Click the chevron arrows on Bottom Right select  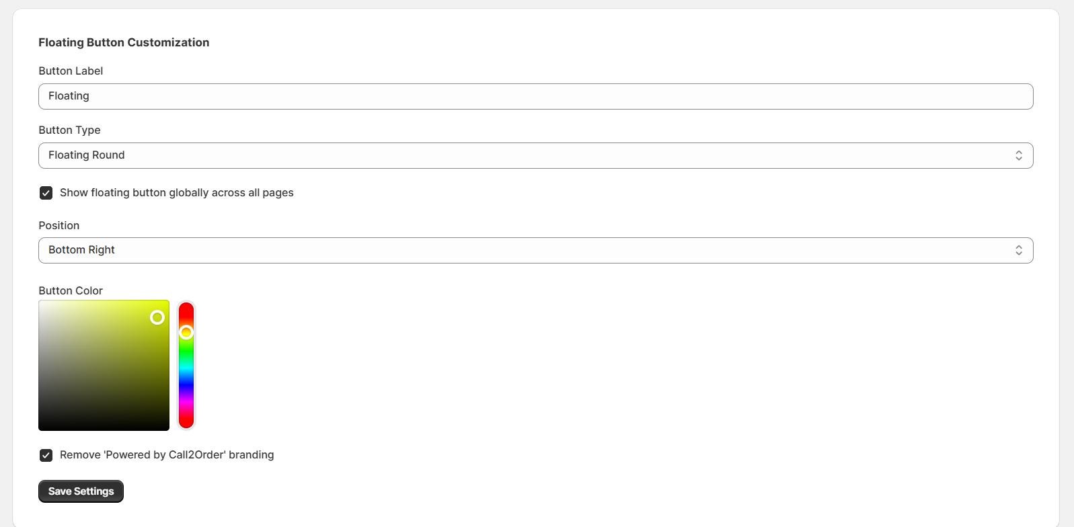pyautogui.click(x=1018, y=250)
